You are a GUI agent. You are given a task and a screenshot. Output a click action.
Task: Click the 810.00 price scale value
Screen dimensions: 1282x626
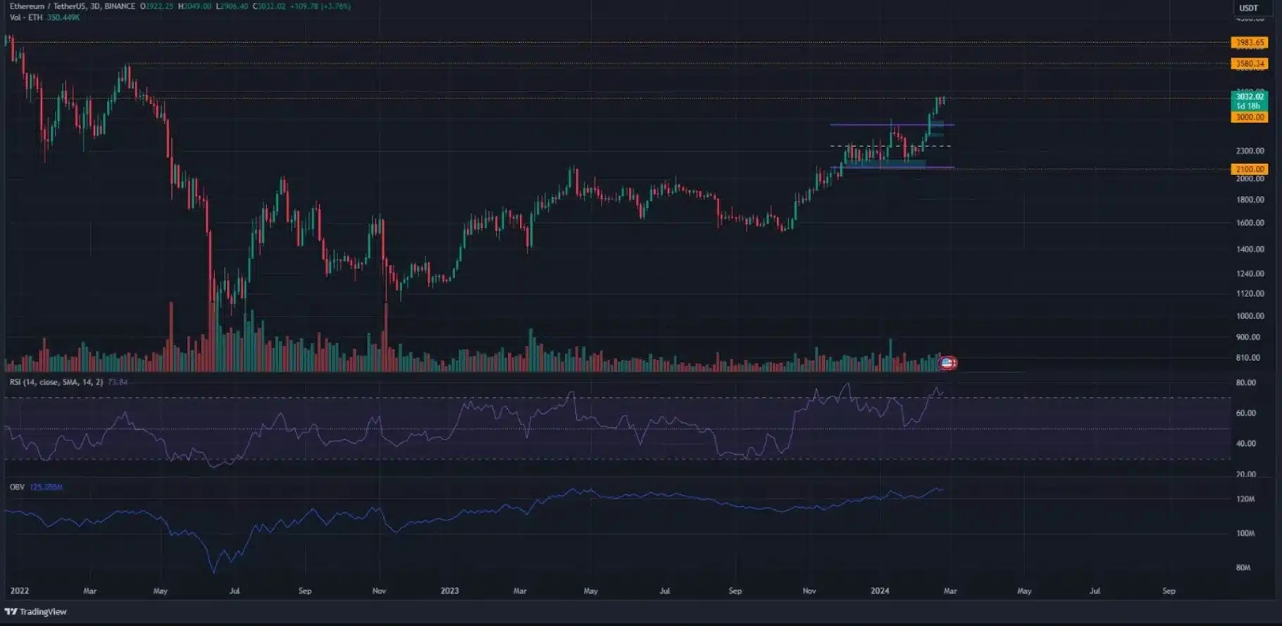tap(1248, 358)
